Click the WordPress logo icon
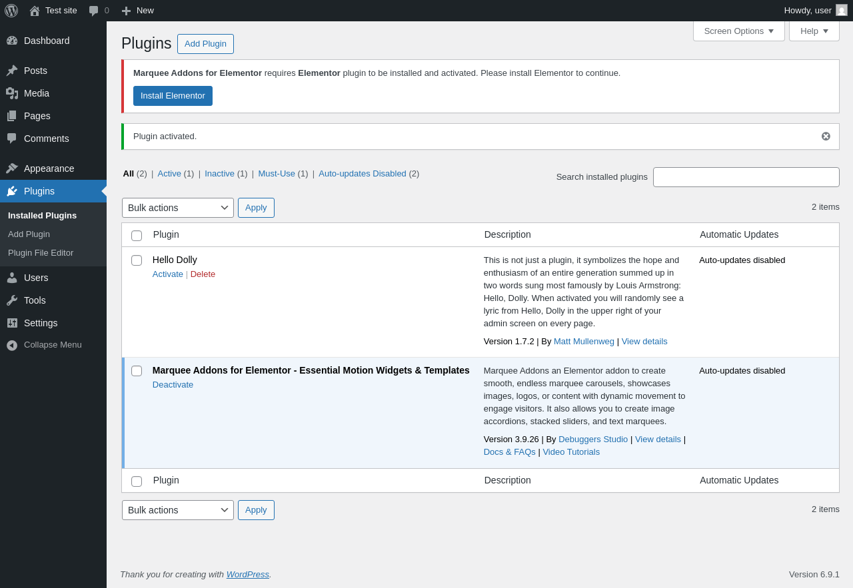The width and height of the screenshot is (853, 588). click(x=11, y=11)
